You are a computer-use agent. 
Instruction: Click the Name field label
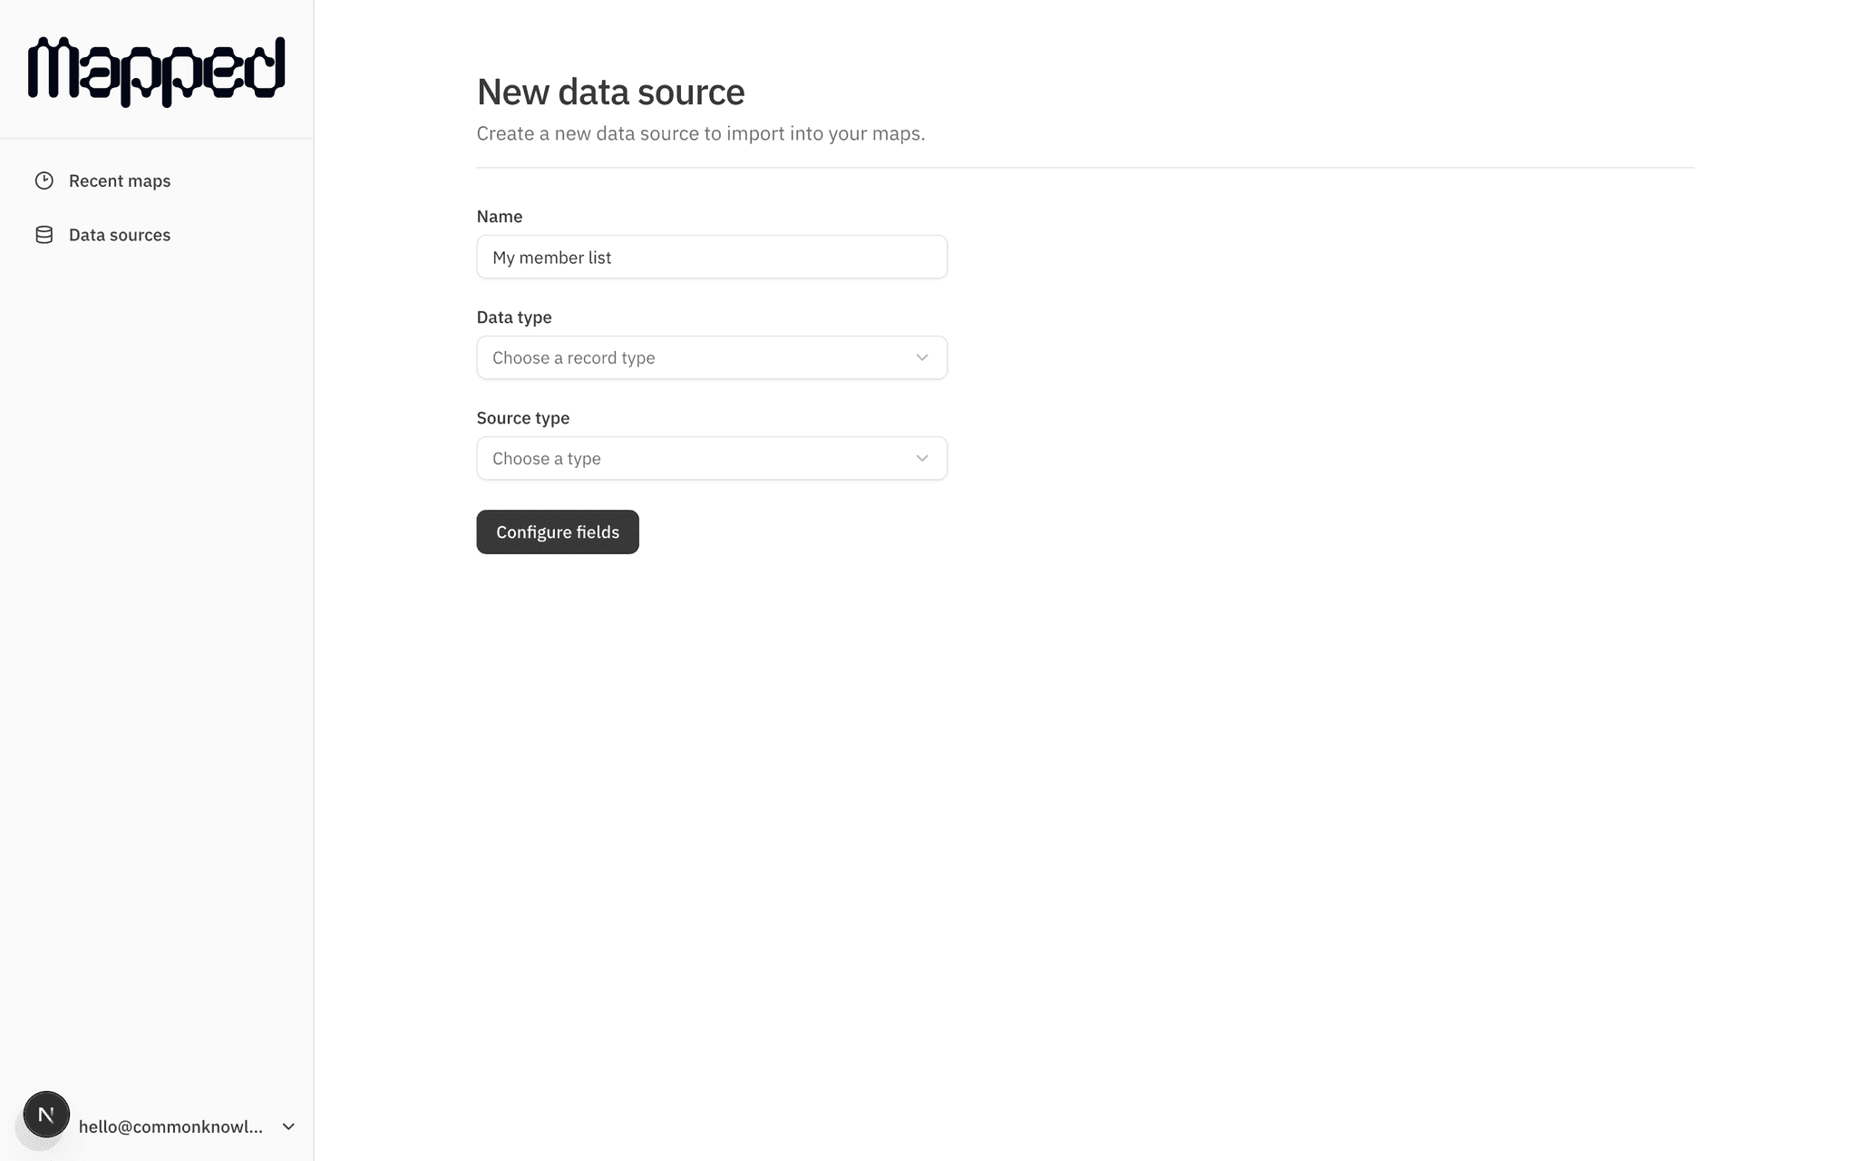500,216
